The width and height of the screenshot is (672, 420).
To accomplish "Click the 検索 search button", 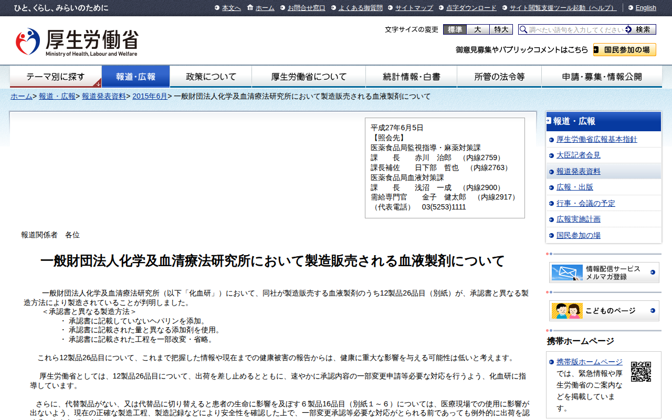I will coord(642,29).
